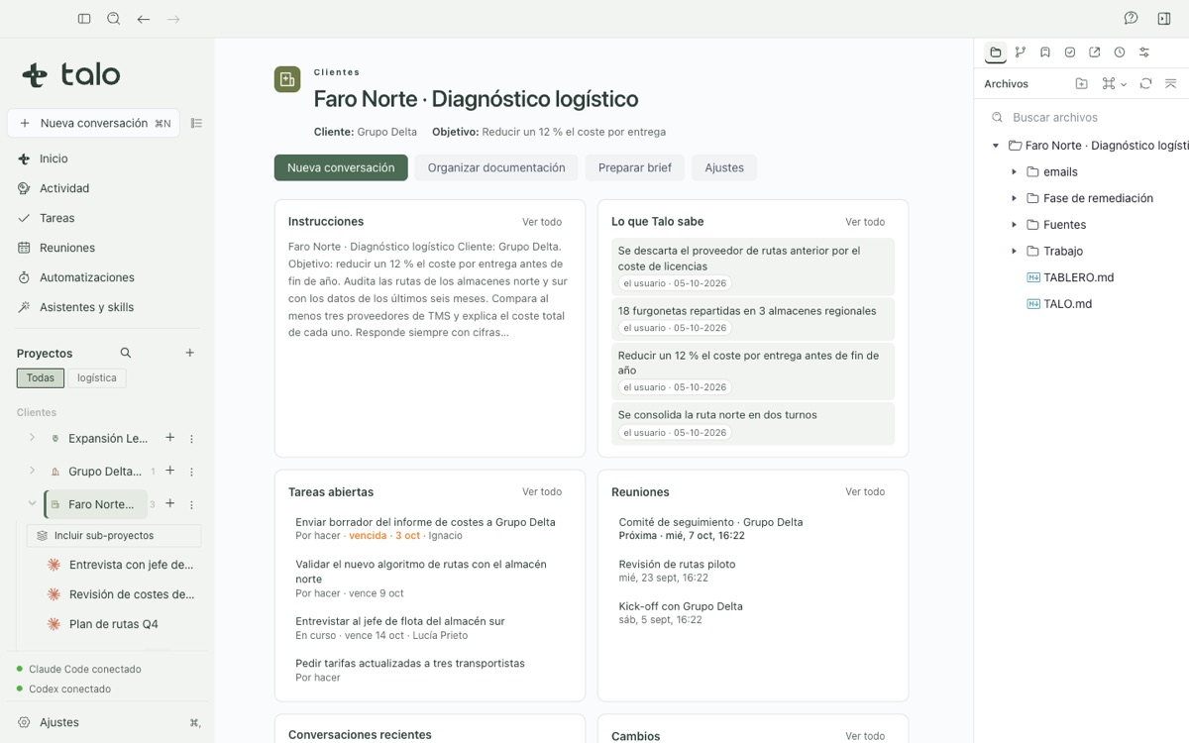The image size is (1189, 743).
Task: Toggle the right panel icon at top right
Action: coord(1164,19)
